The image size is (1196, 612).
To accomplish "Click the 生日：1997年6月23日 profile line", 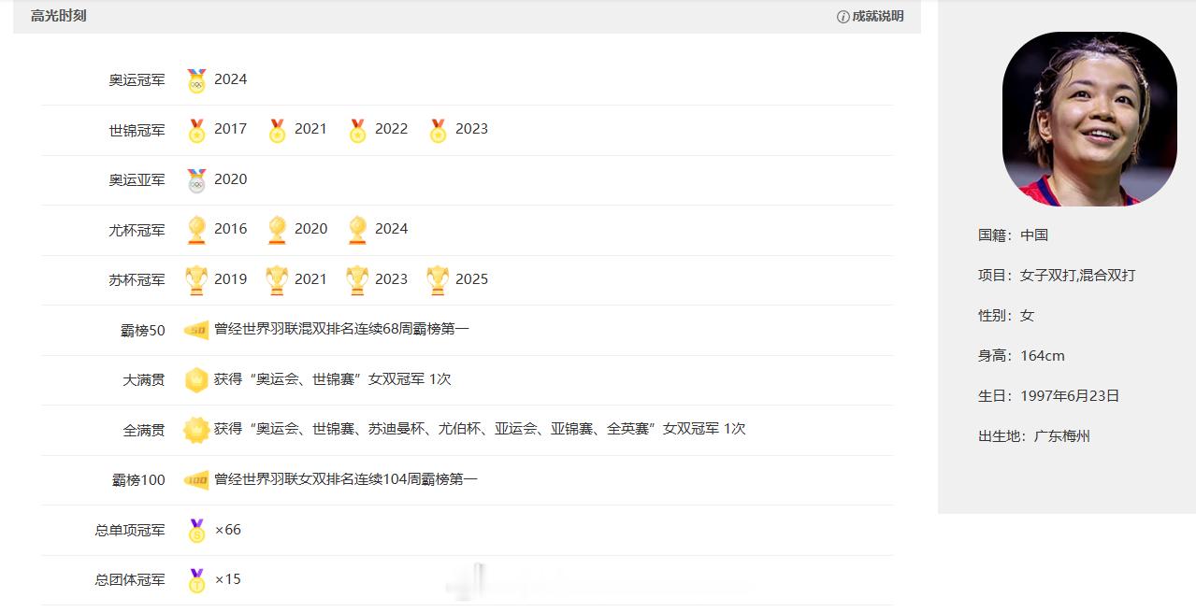I will 1048,396.
